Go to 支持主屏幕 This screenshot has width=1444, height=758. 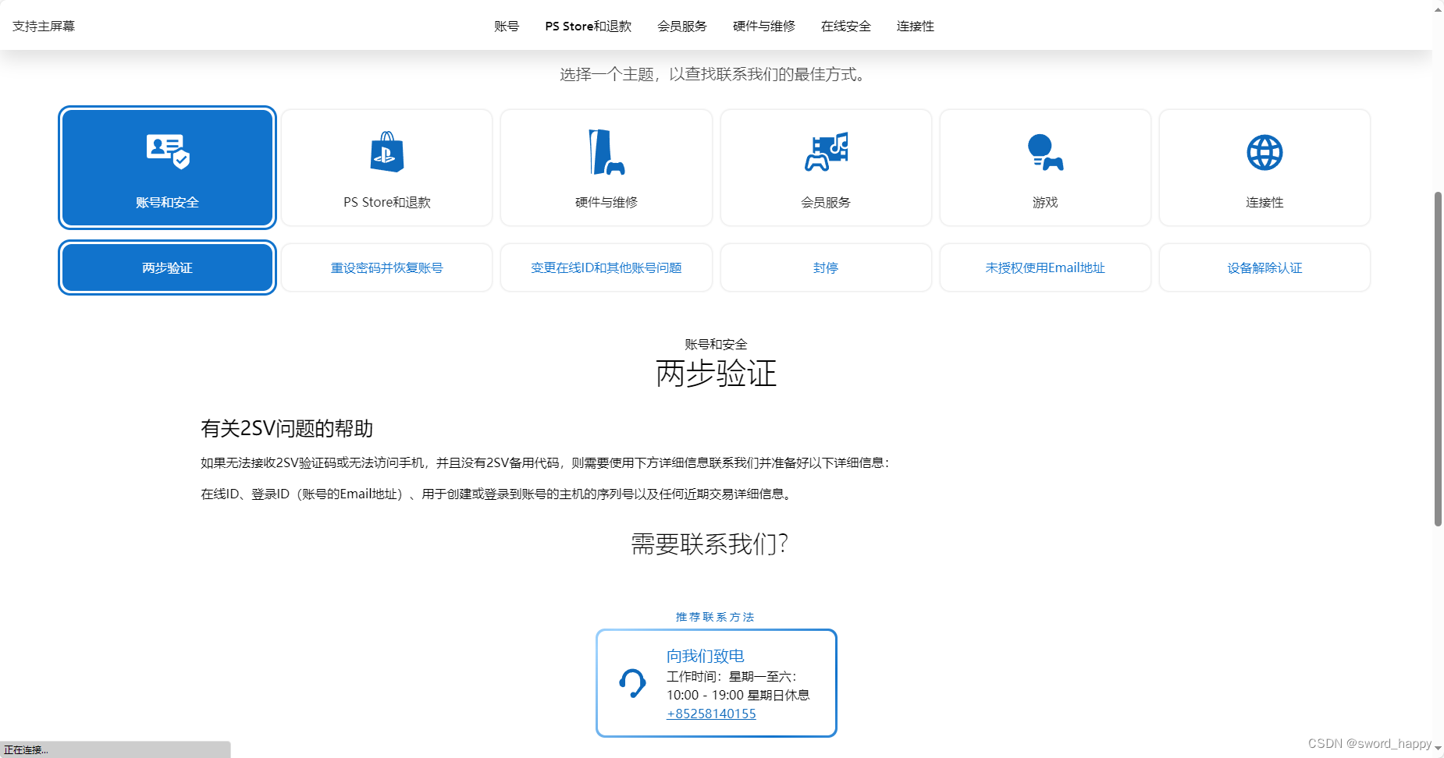[44, 26]
